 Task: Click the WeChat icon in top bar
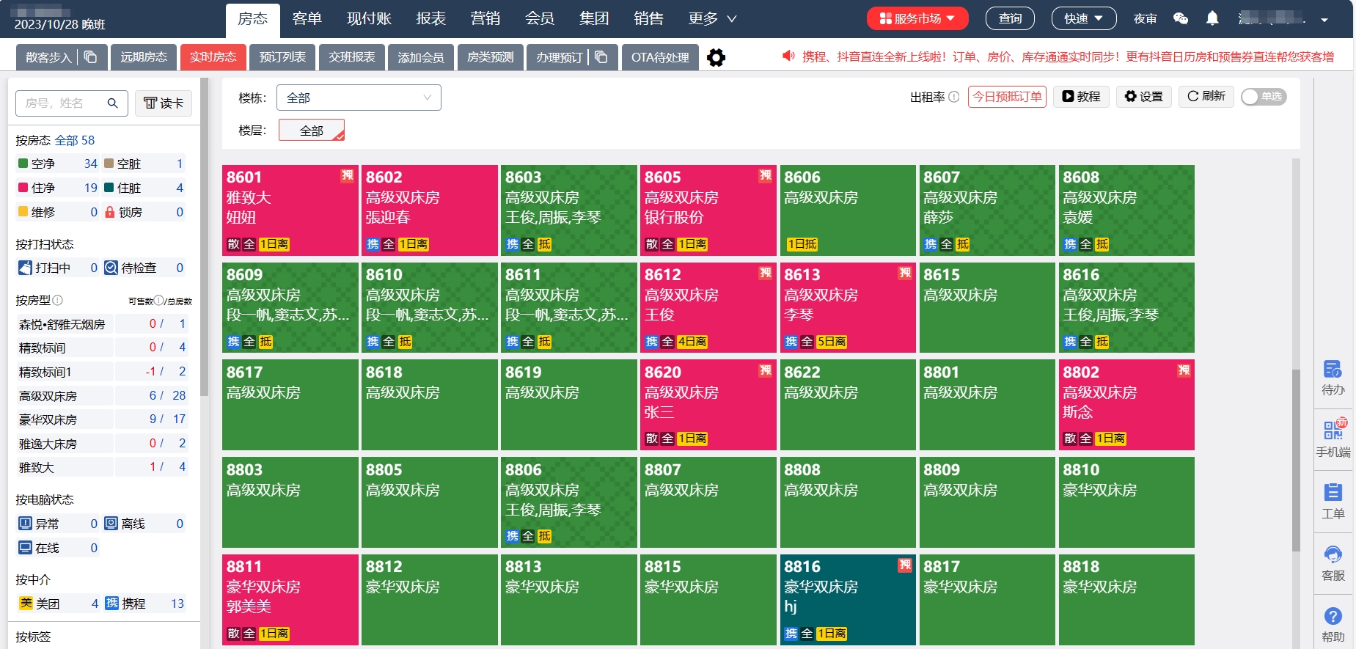pyautogui.click(x=1180, y=19)
